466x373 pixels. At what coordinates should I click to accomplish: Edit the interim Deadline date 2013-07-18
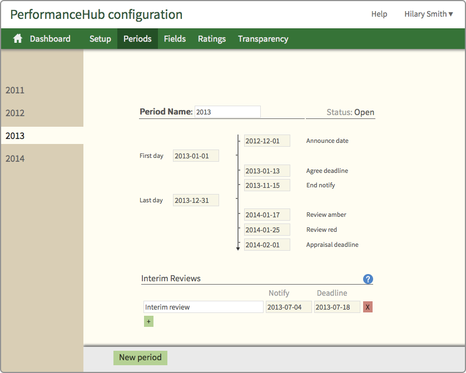(x=337, y=307)
